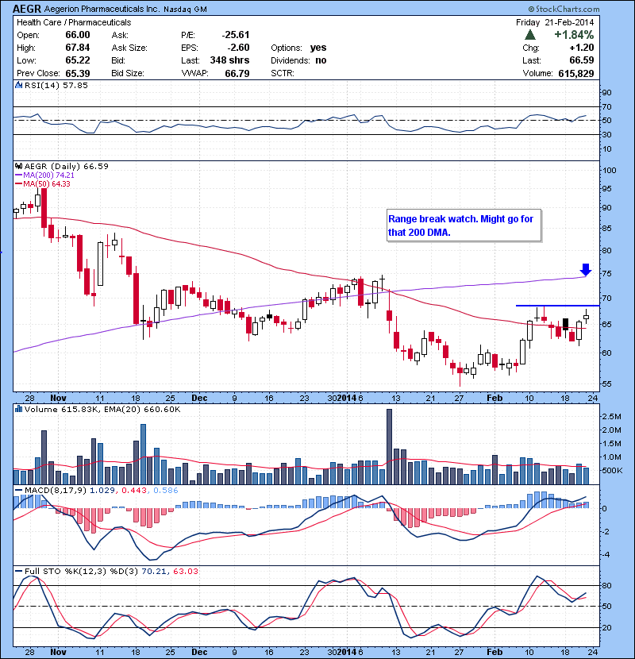Click the candlestick legend icon beside AEGR (Daily)
Screen dimensions: 635x659
coord(18,166)
